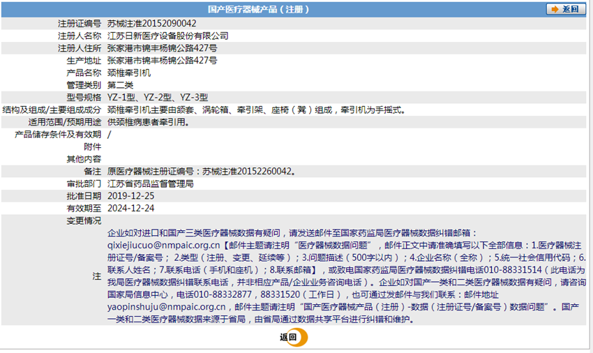Viewport: 593px width, 353px height.
Task: Click the address value in 生产地址 row
Action: (163, 61)
